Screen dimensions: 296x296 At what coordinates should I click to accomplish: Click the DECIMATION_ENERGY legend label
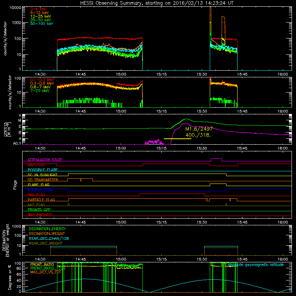point(47,229)
